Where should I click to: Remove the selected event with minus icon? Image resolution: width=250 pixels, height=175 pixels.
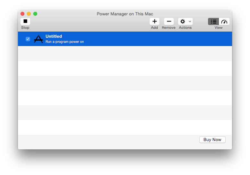169,21
